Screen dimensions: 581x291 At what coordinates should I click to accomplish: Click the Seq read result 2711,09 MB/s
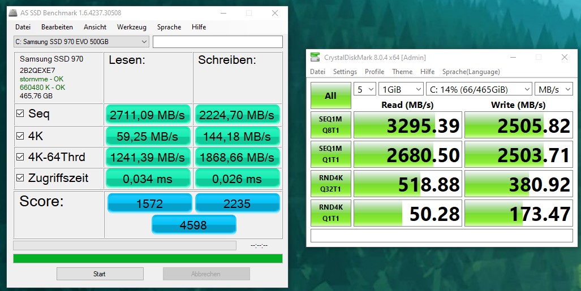(x=148, y=115)
